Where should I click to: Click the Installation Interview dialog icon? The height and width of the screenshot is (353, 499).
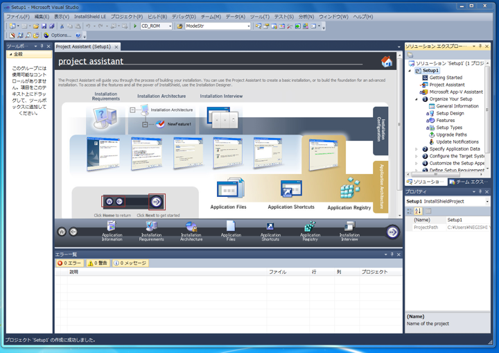[x=222, y=118]
